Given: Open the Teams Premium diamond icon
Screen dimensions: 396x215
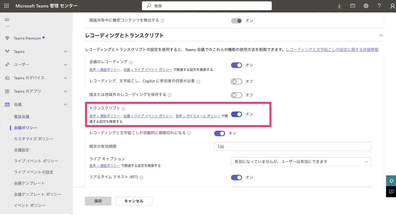Looking at the screenshot, I should click(x=7, y=38).
